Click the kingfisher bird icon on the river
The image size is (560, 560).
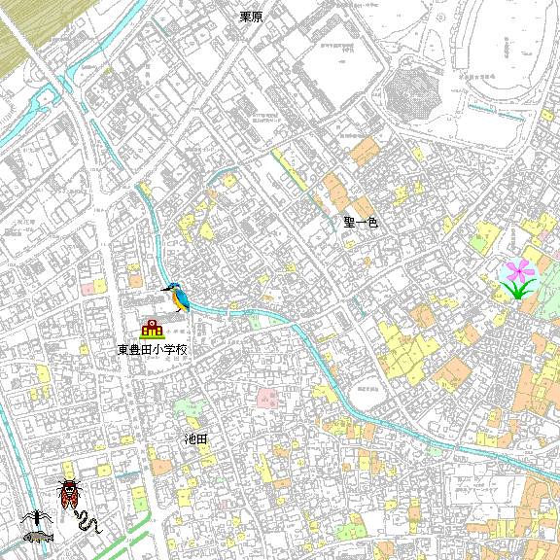point(176,297)
